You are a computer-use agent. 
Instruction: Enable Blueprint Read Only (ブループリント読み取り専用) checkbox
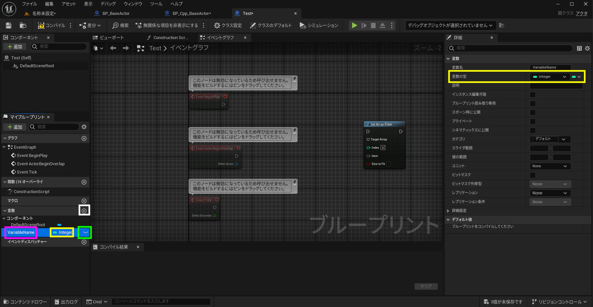[533, 104]
